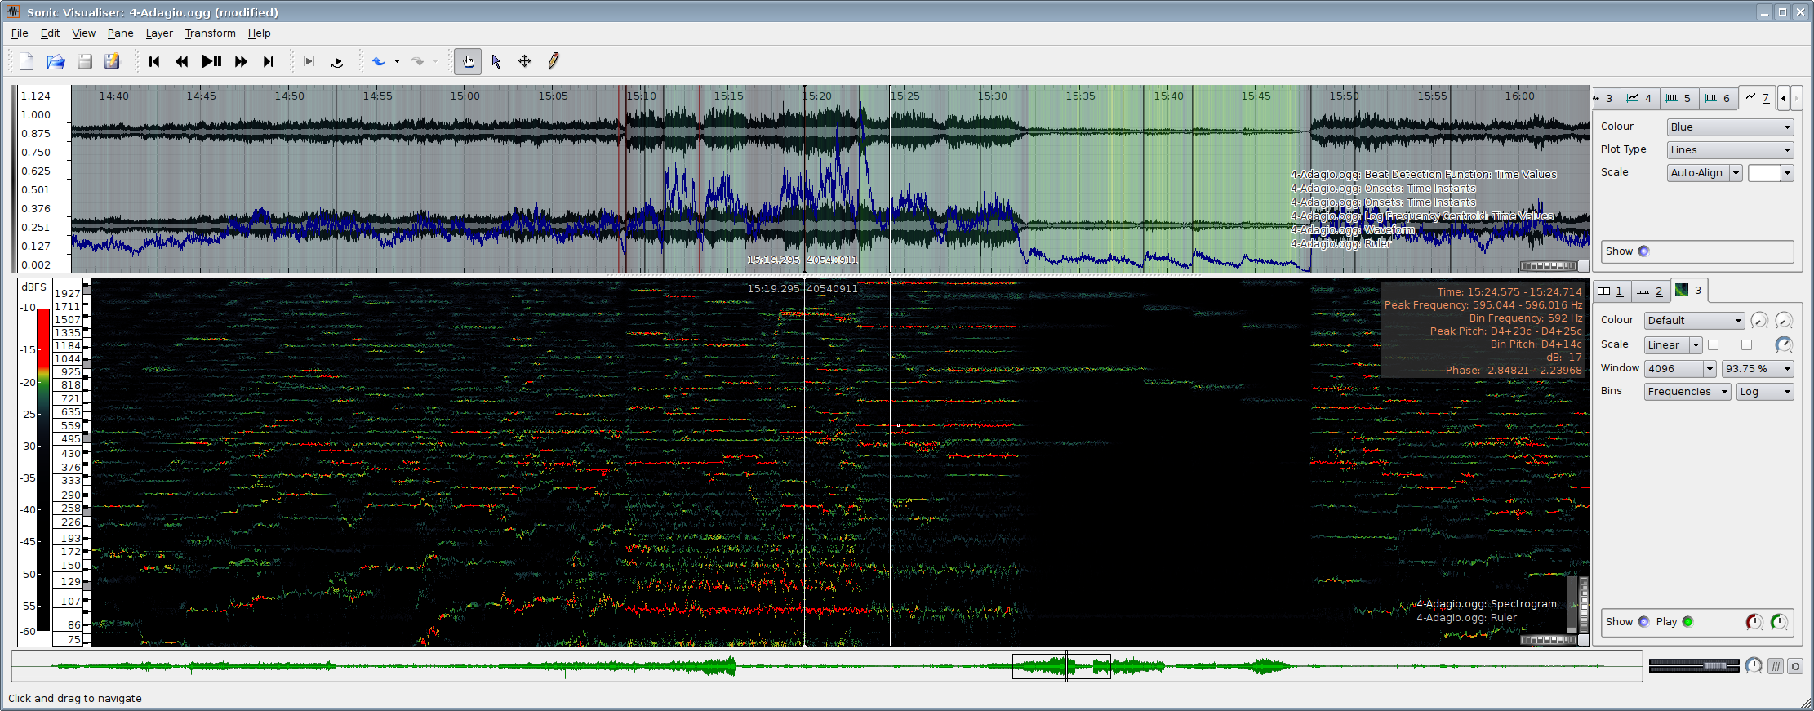Image resolution: width=1814 pixels, height=711 pixels.
Task: Open the spectrogram Colour dropdown showing Default
Action: coord(1694,321)
